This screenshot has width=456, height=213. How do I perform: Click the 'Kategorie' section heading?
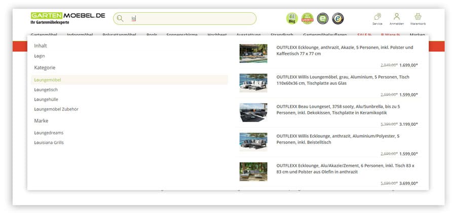[x=45, y=67]
